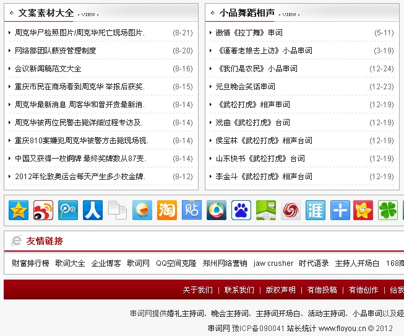Click 豫ICP备090041 record link
Viewport: 404px width, 336px height.
(x=258, y=329)
